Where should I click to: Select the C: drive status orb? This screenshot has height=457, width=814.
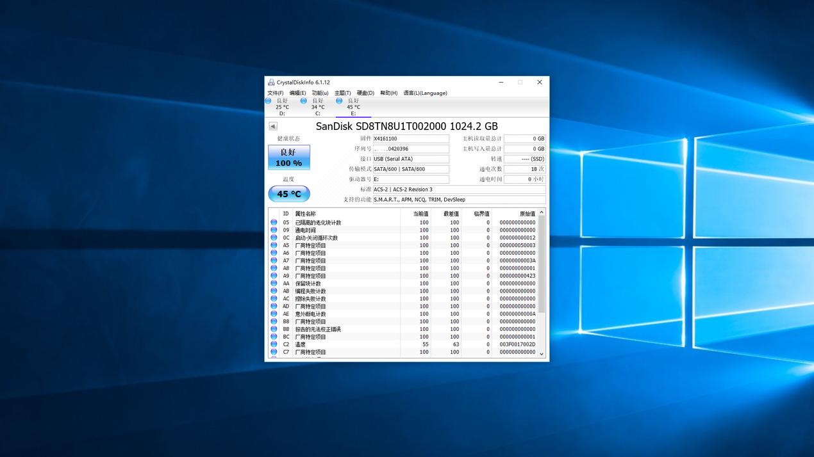pos(304,101)
